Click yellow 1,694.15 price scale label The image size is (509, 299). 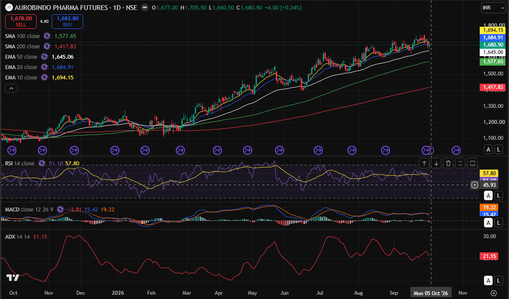[493, 30]
